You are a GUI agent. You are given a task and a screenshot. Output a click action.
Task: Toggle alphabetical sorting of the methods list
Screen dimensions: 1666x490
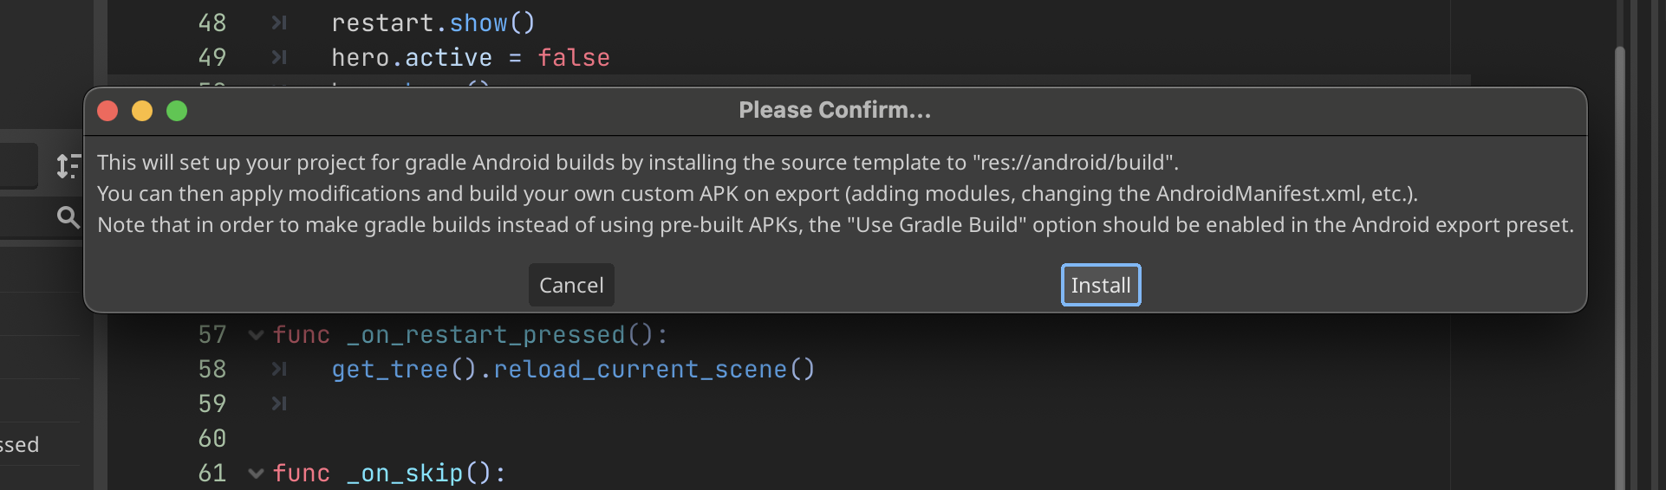(x=68, y=165)
